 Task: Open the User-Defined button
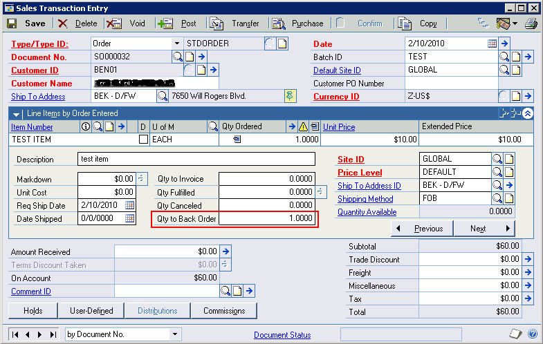91,311
